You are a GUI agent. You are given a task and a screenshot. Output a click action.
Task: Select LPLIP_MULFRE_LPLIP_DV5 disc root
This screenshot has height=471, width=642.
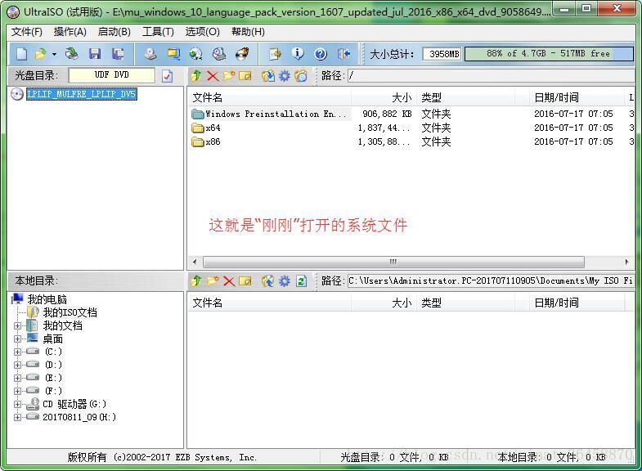[x=82, y=94]
